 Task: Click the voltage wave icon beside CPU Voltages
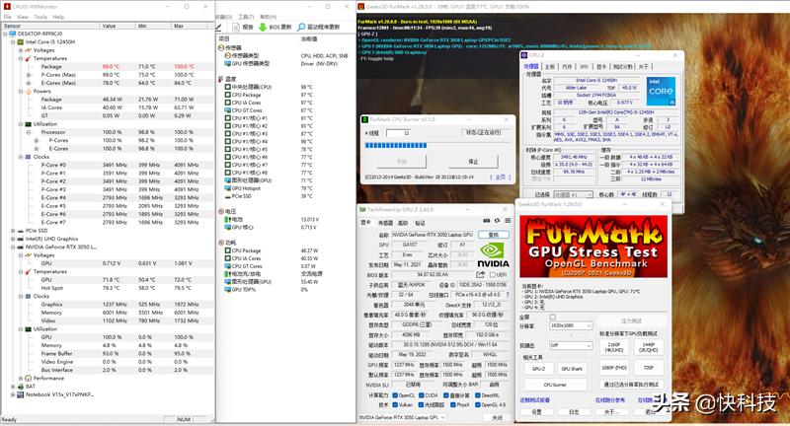(x=29, y=50)
